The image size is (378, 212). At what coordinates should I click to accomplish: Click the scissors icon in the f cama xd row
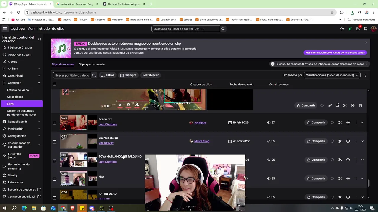tap(340, 122)
